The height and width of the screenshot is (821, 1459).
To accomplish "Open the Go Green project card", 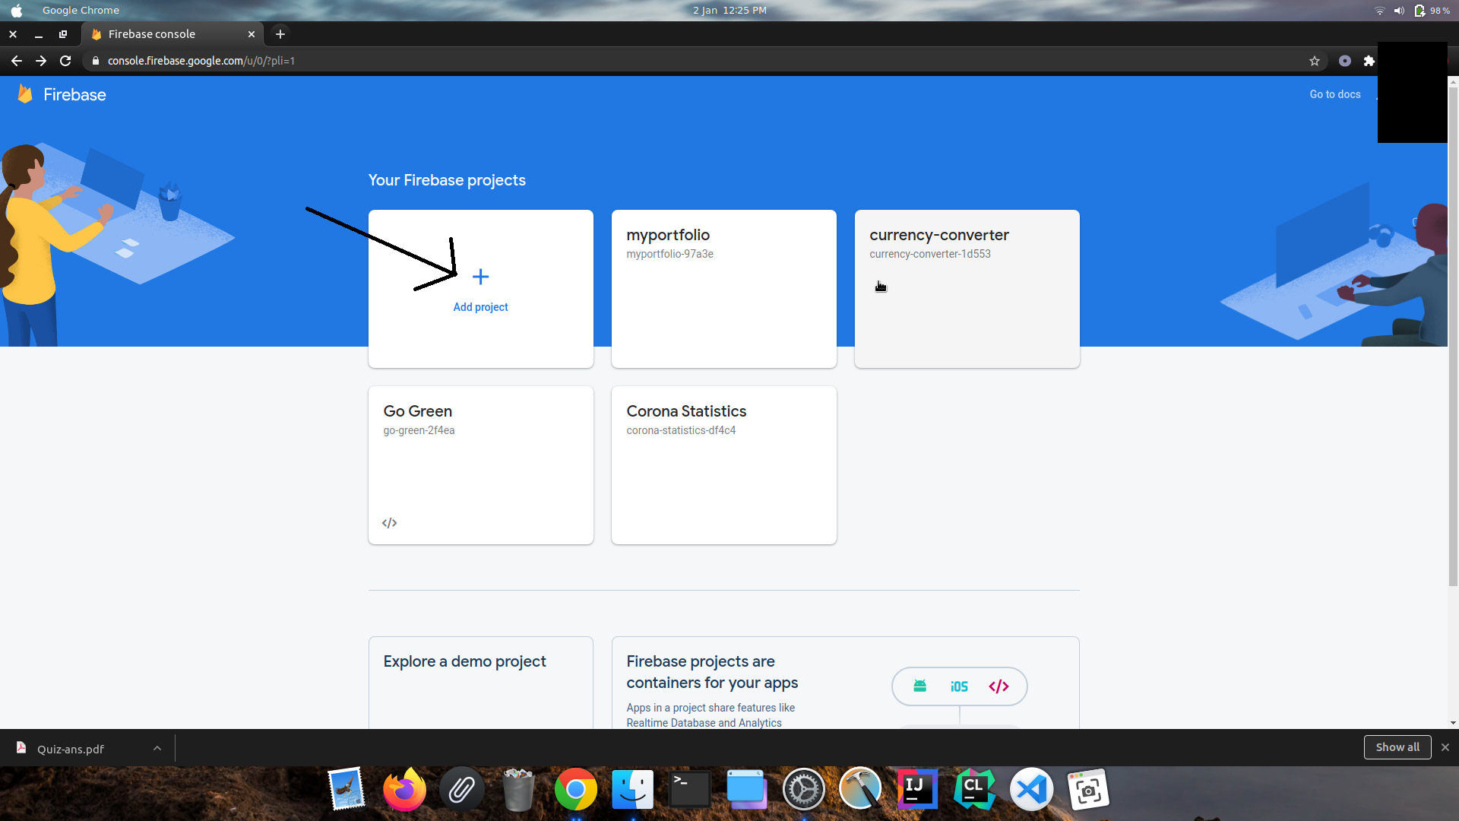I will (480, 465).
